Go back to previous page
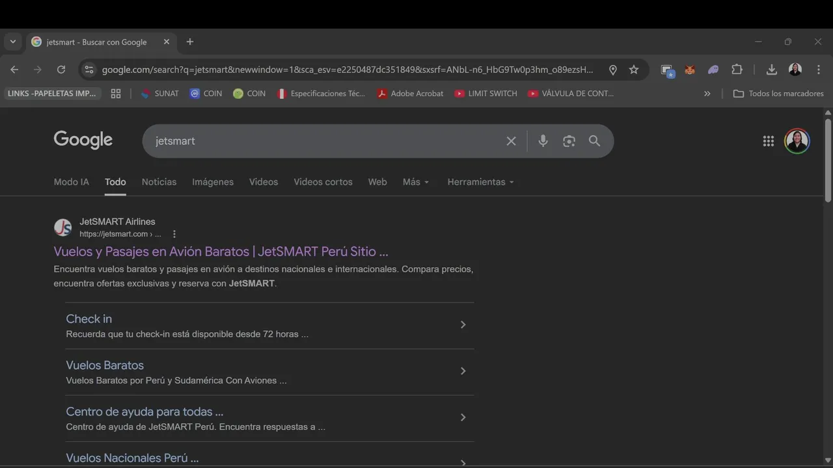 coord(14,70)
